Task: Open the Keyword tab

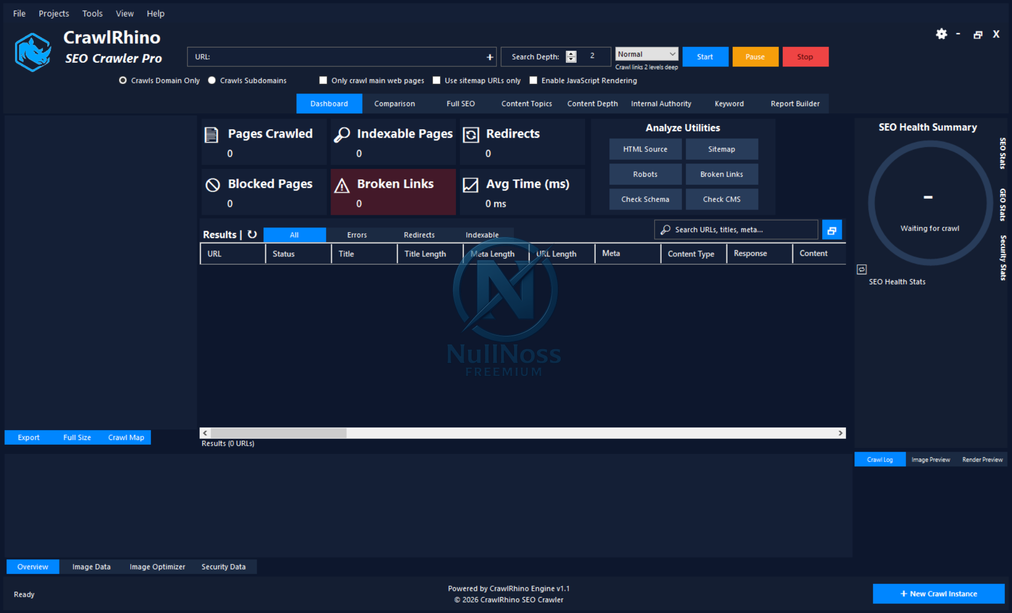Action: point(729,104)
